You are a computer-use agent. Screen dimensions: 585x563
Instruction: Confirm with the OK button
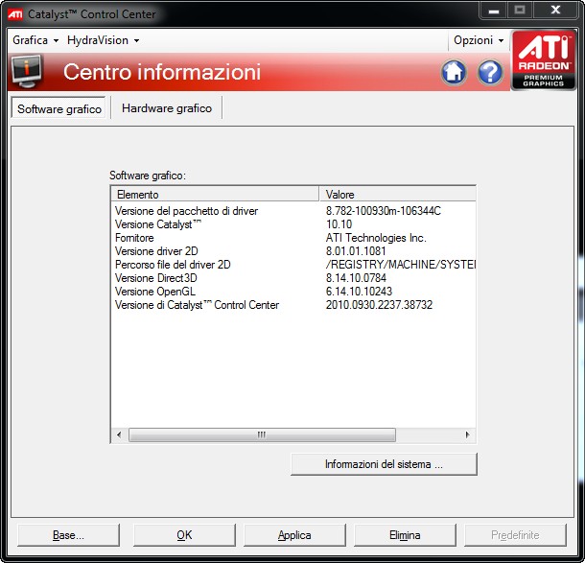coord(184,535)
